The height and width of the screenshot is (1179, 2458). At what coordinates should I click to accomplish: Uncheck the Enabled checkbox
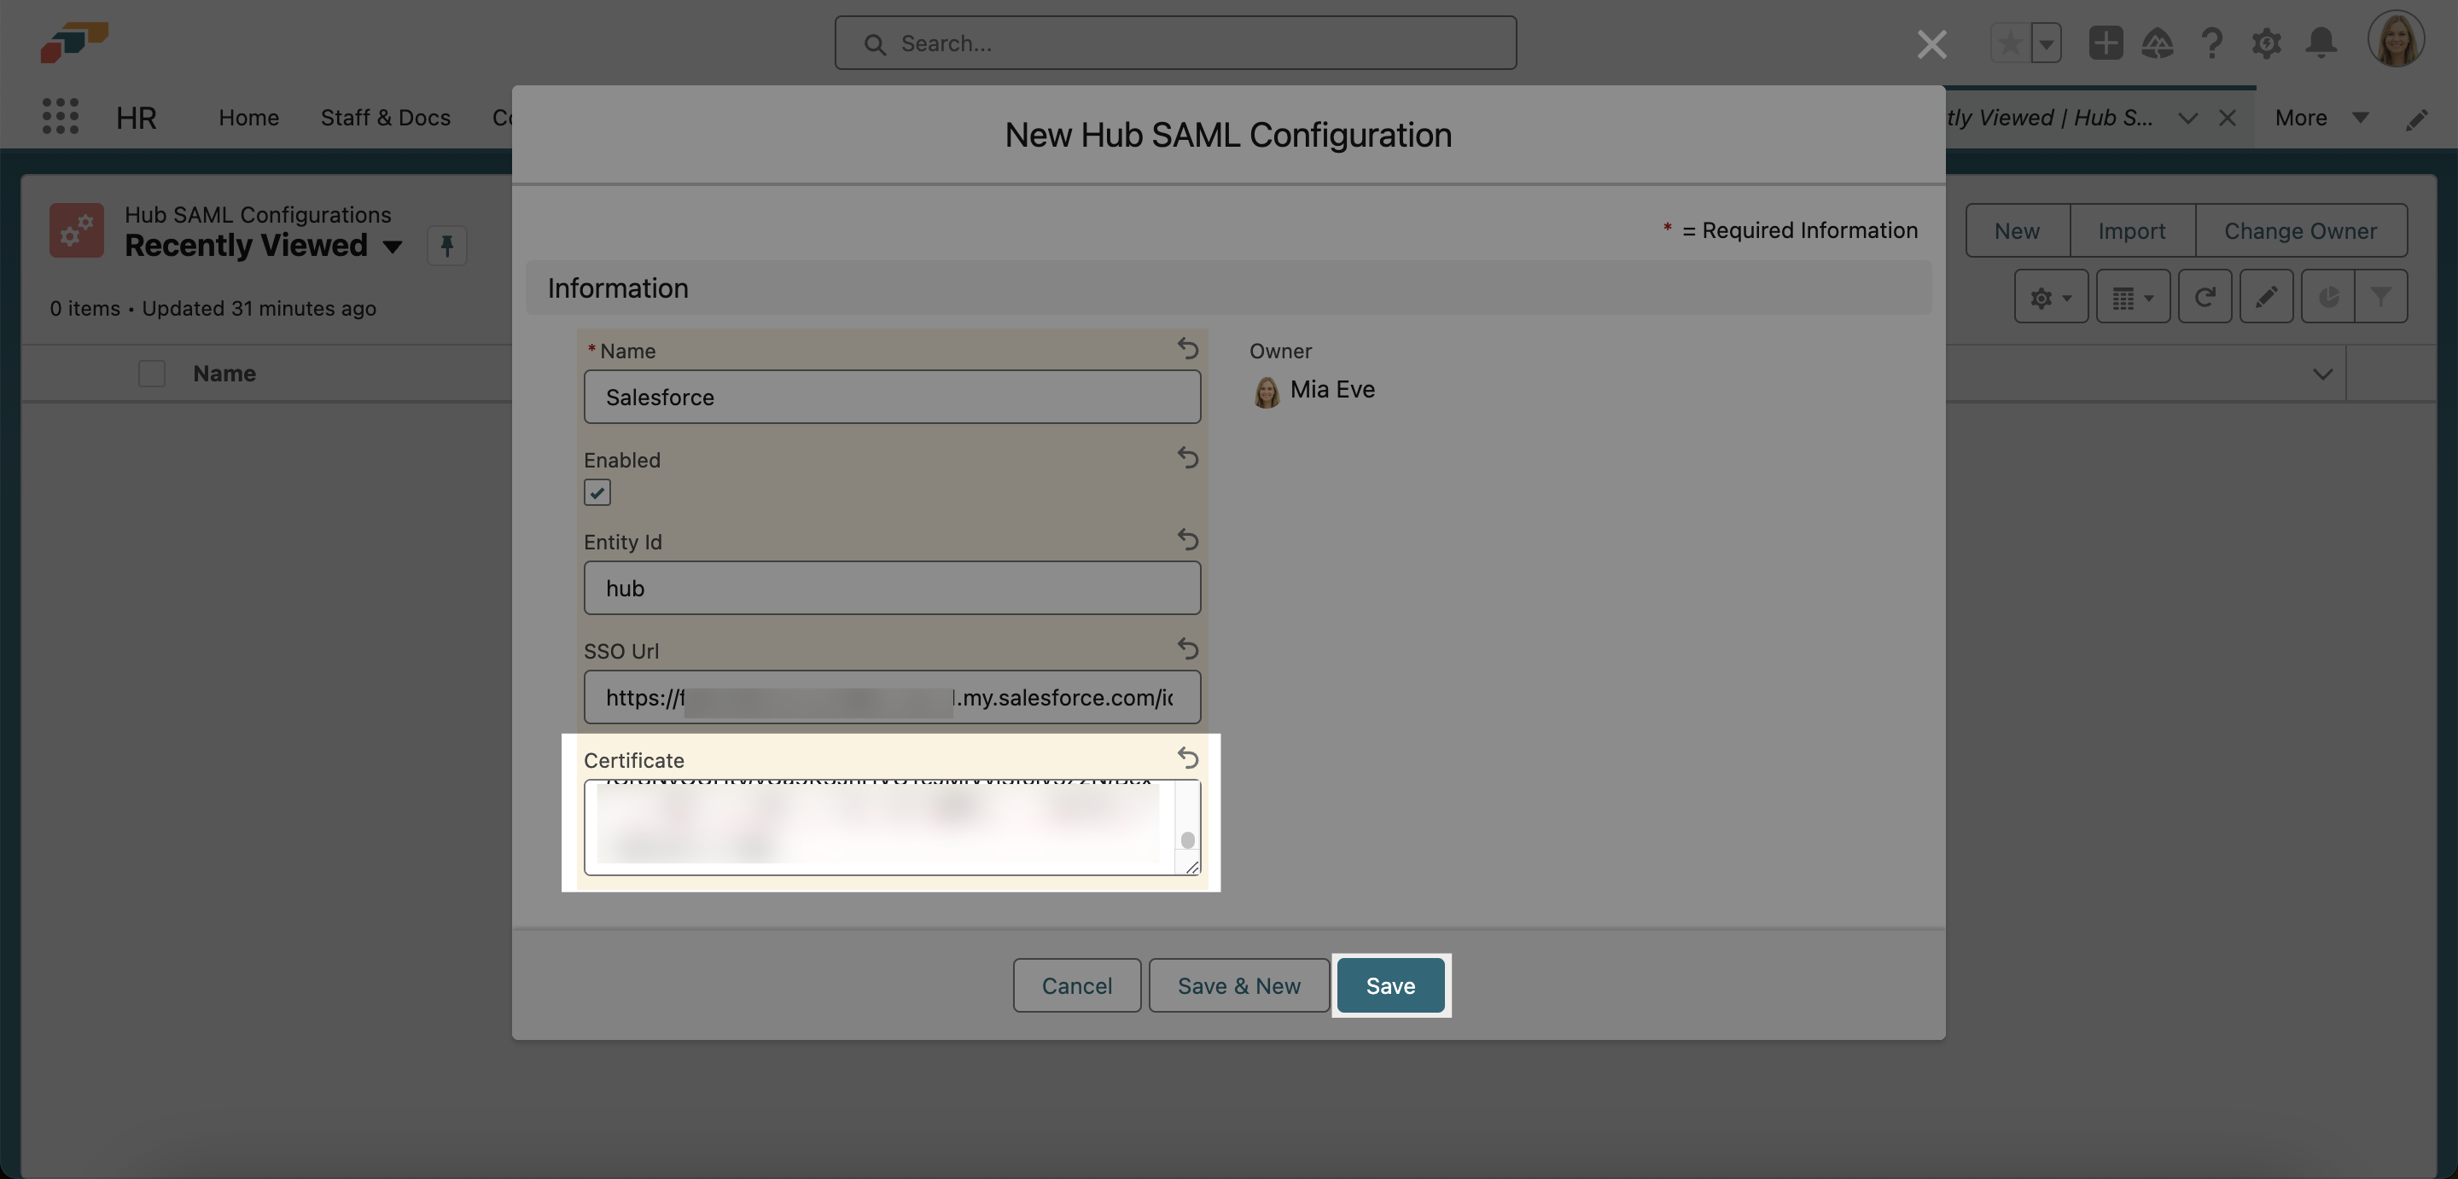tap(597, 492)
